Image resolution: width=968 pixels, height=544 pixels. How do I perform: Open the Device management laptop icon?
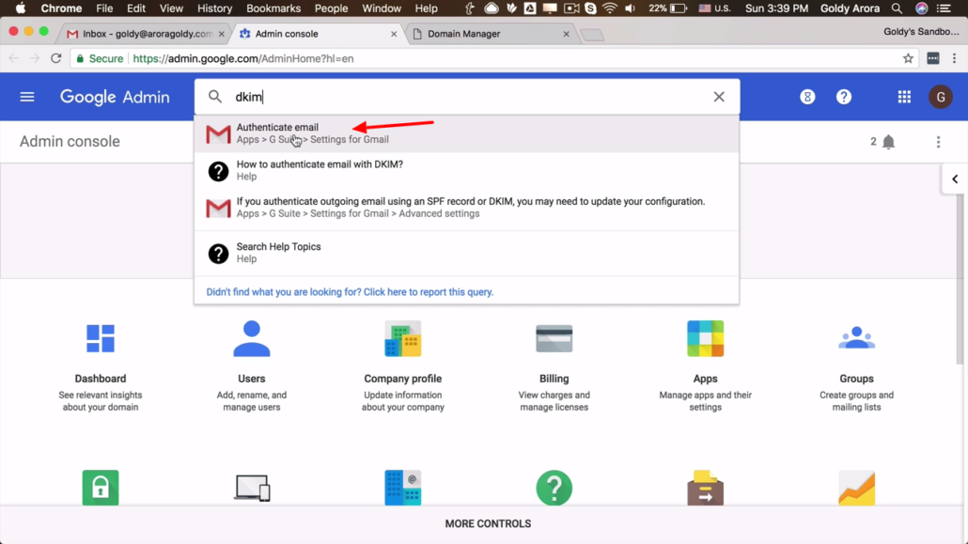pyautogui.click(x=252, y=488)
